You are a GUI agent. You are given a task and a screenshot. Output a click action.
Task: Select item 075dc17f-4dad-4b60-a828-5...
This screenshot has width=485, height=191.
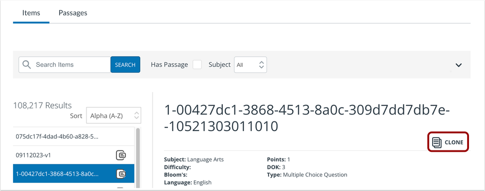pyautogui.click(x=74, y=136)
